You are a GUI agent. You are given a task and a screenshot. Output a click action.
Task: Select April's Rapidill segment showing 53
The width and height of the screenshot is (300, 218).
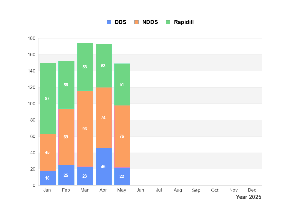pyautogui.click(x=104, y=66)
